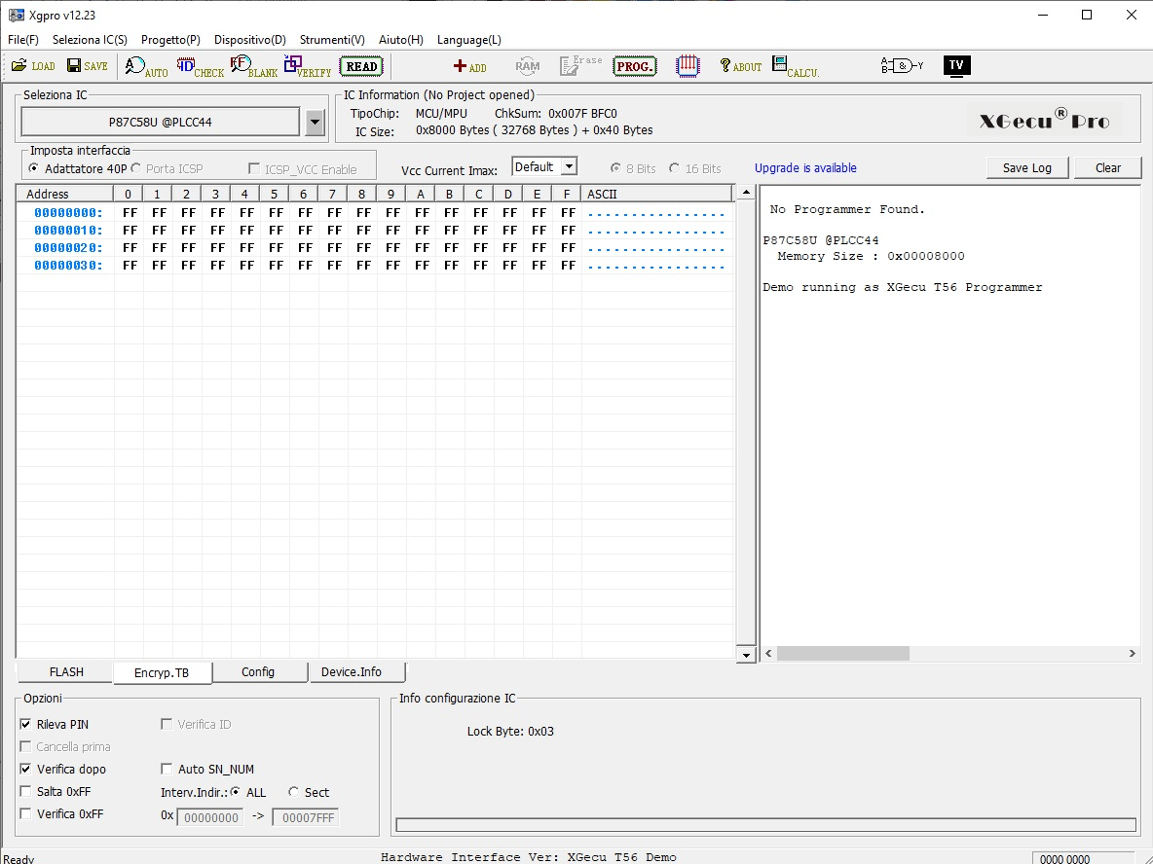This screenshot has width=1153, height=864.
Task: Run the BLANK check tool
Action: click(254, 67)
